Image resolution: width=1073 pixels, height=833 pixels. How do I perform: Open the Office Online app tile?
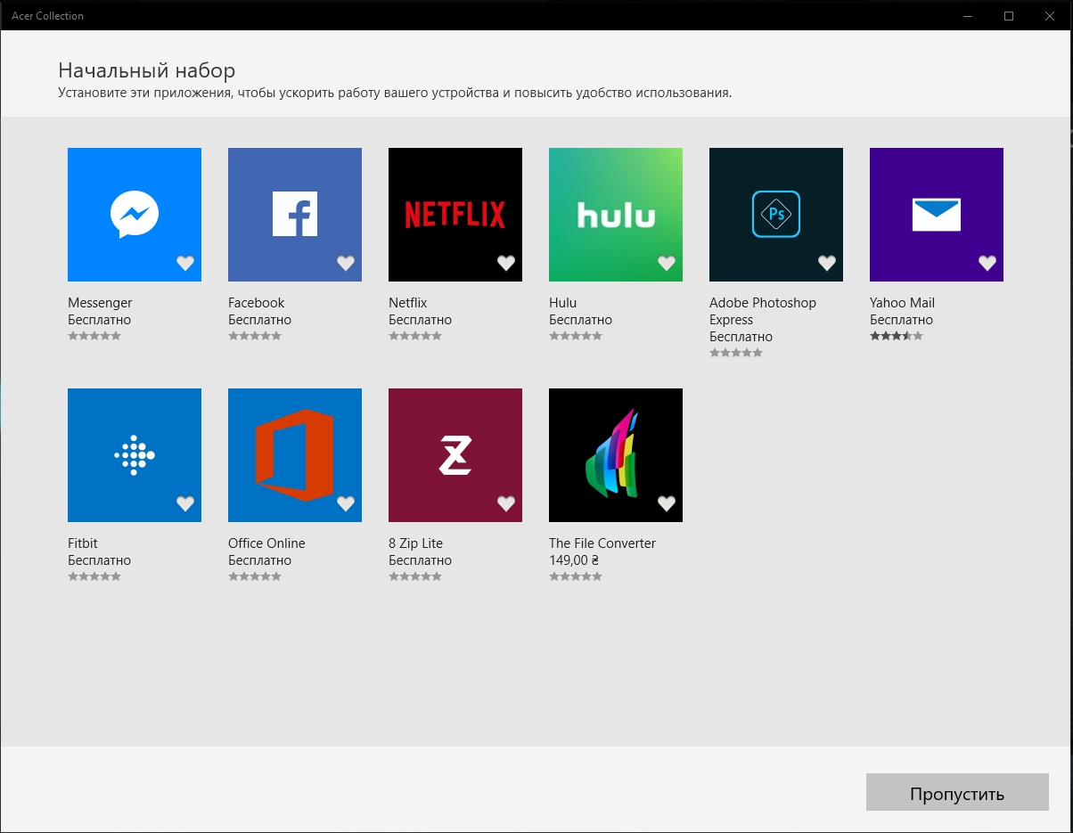[295, 455]
